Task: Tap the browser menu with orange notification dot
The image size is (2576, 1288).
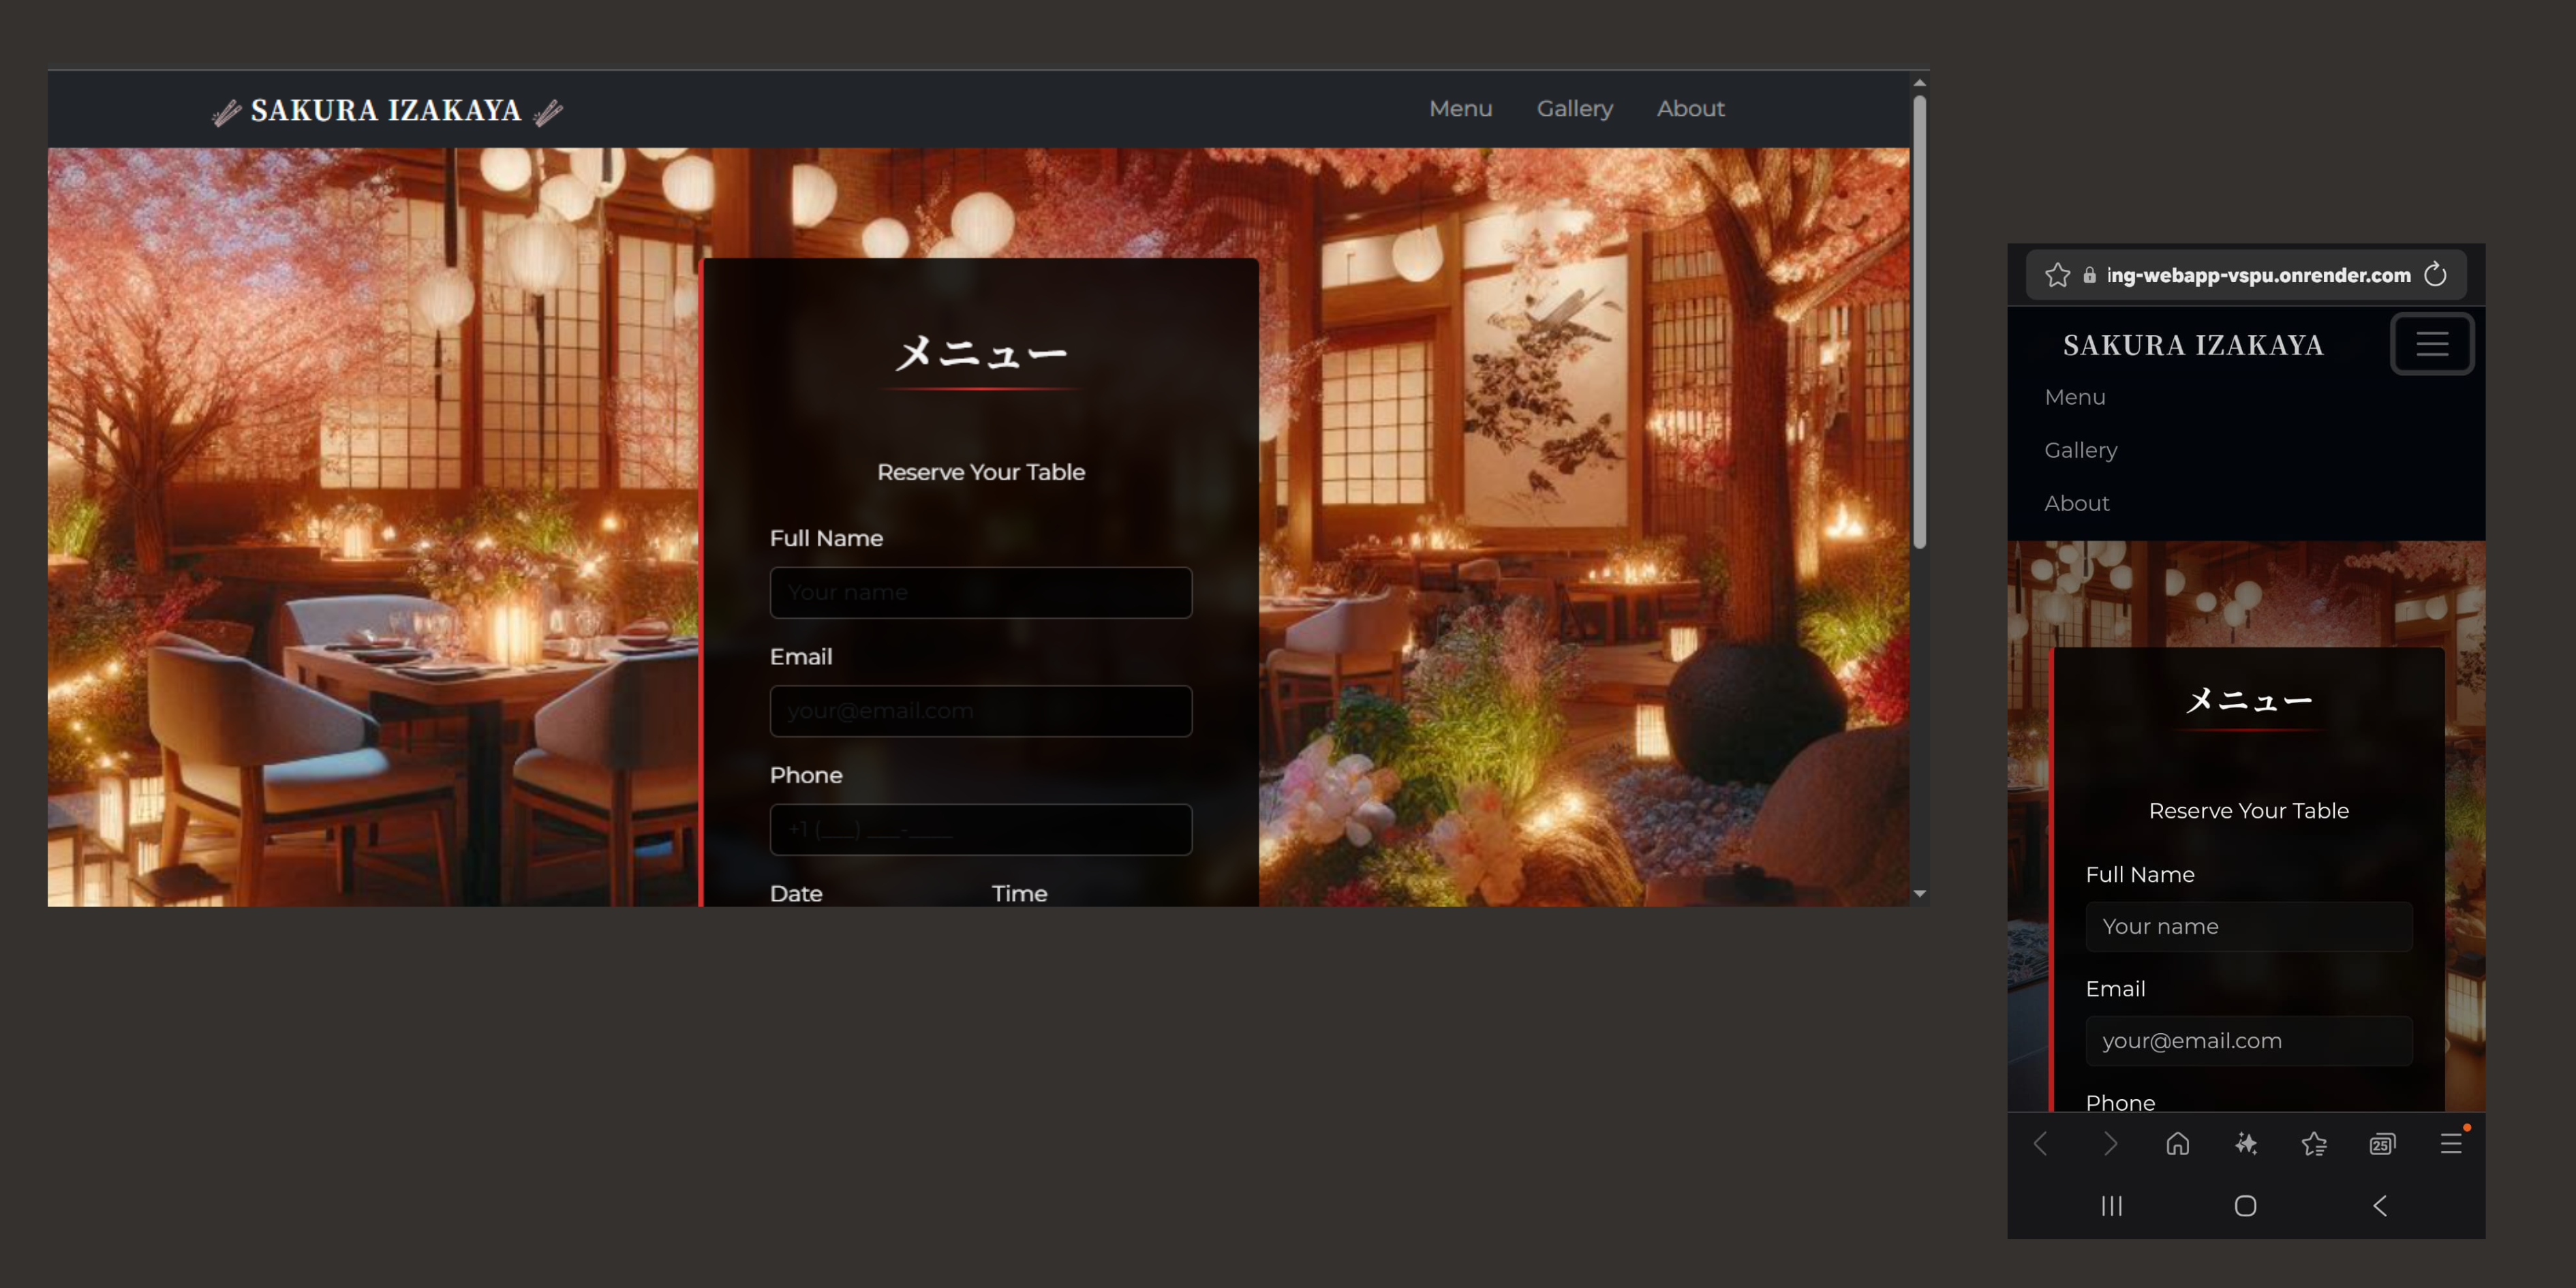Action: click(2451, 1143)
